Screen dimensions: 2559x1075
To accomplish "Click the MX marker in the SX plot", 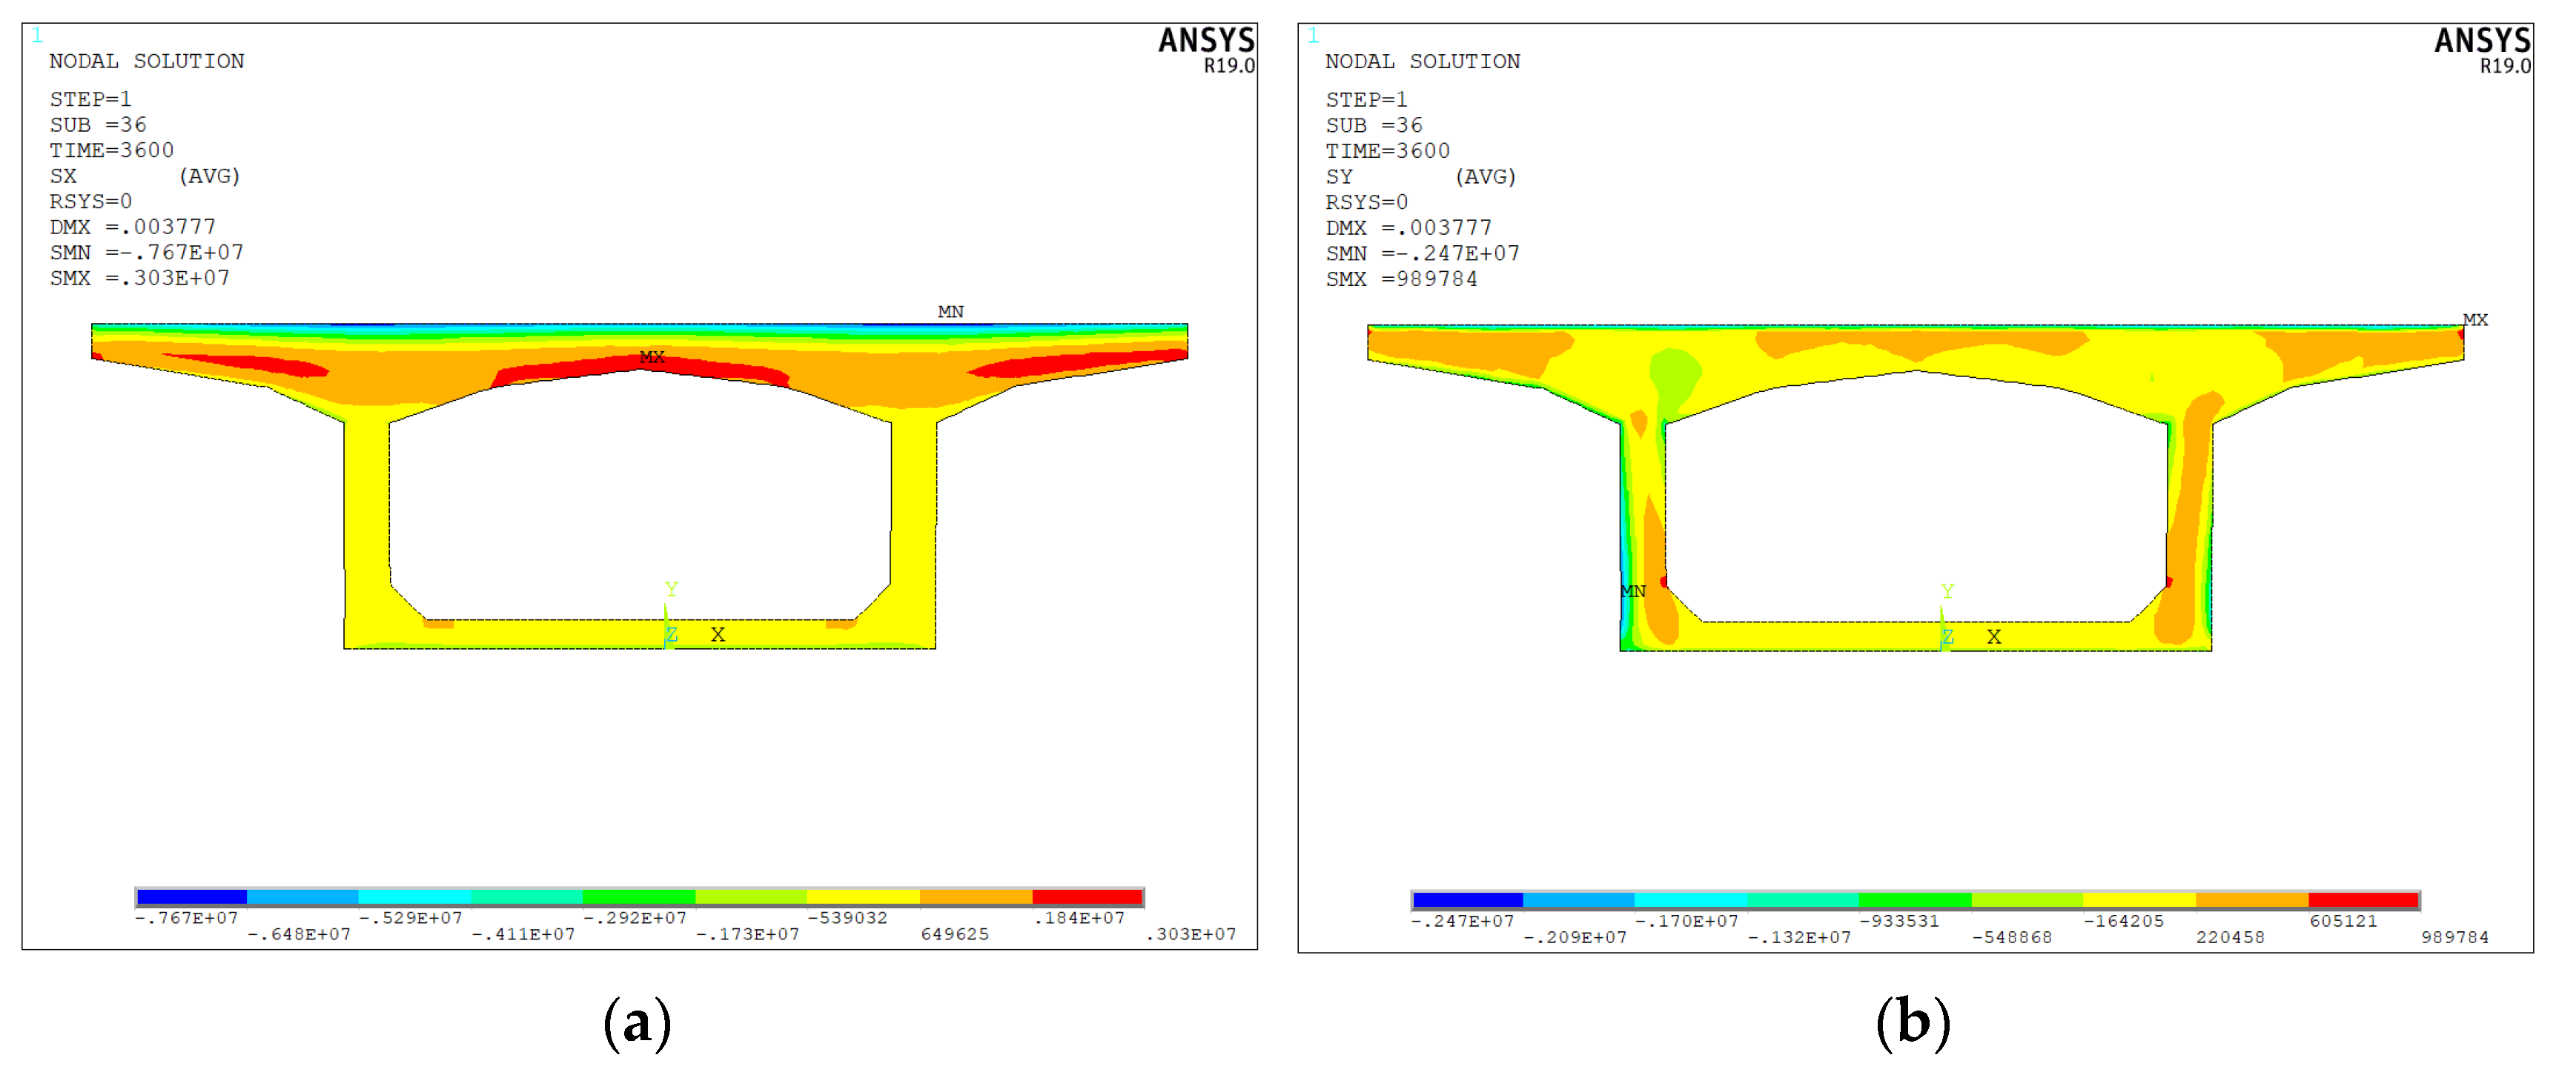I will point(652,357).
